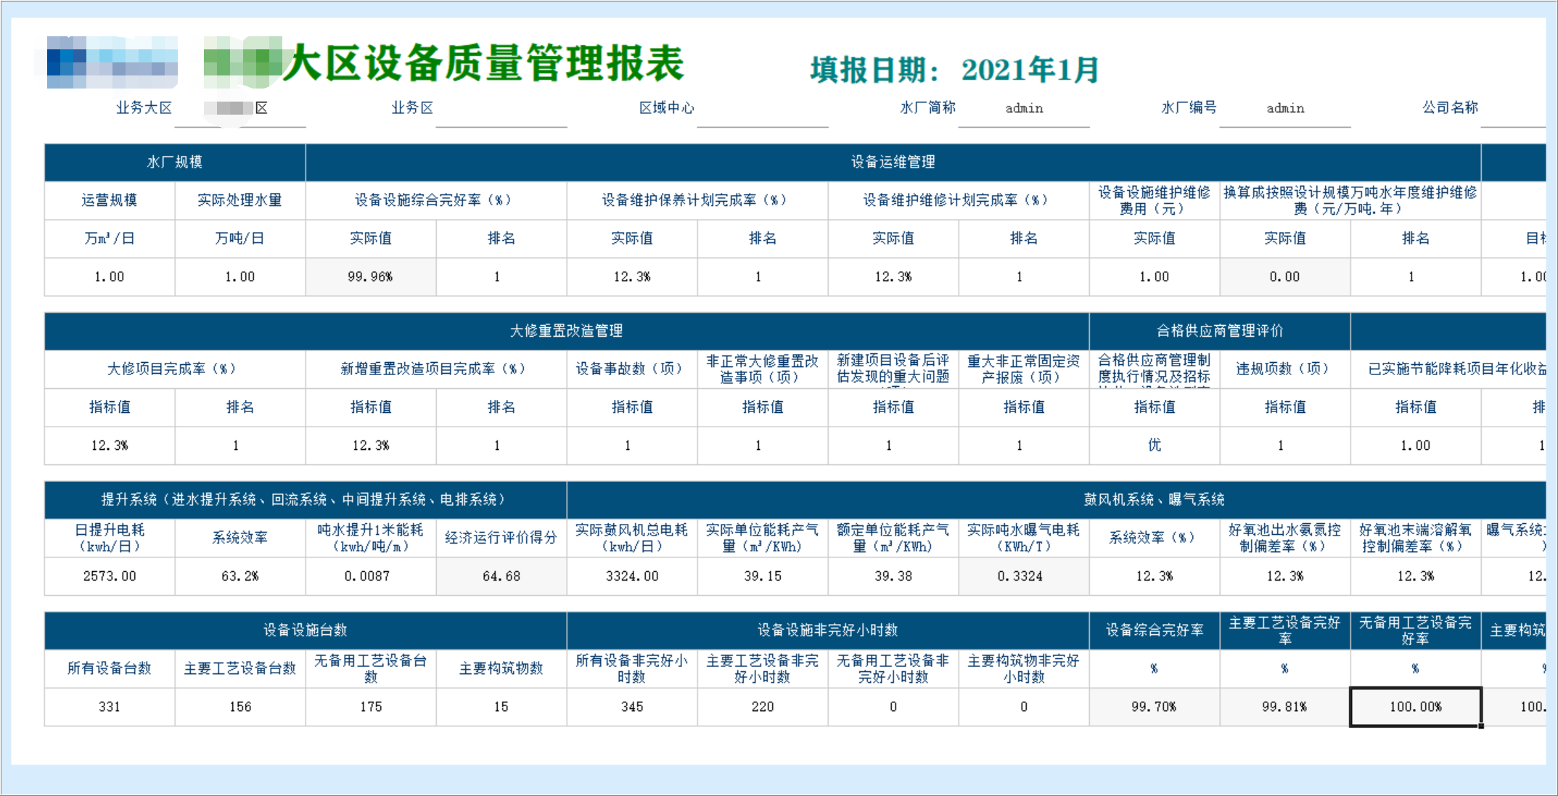Select the 好氧池出水氨氮控制偏差率 header
Image resolution: width=1558 pixels, height=796 pixels.
tap(1285, 538)
